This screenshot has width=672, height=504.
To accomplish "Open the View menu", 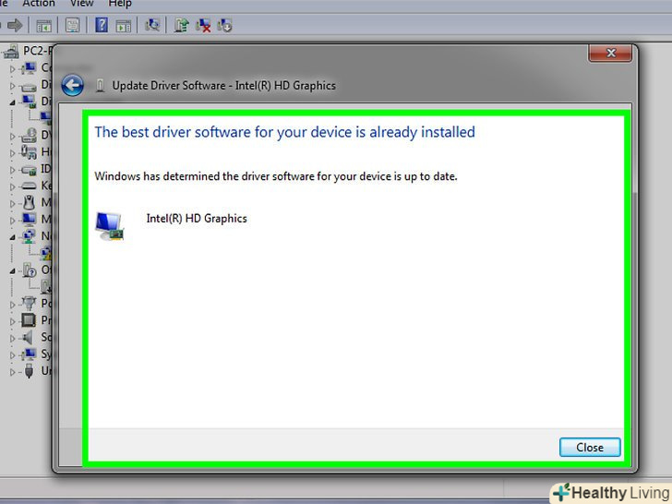I will pyautogui.click(x=81, y=4).
